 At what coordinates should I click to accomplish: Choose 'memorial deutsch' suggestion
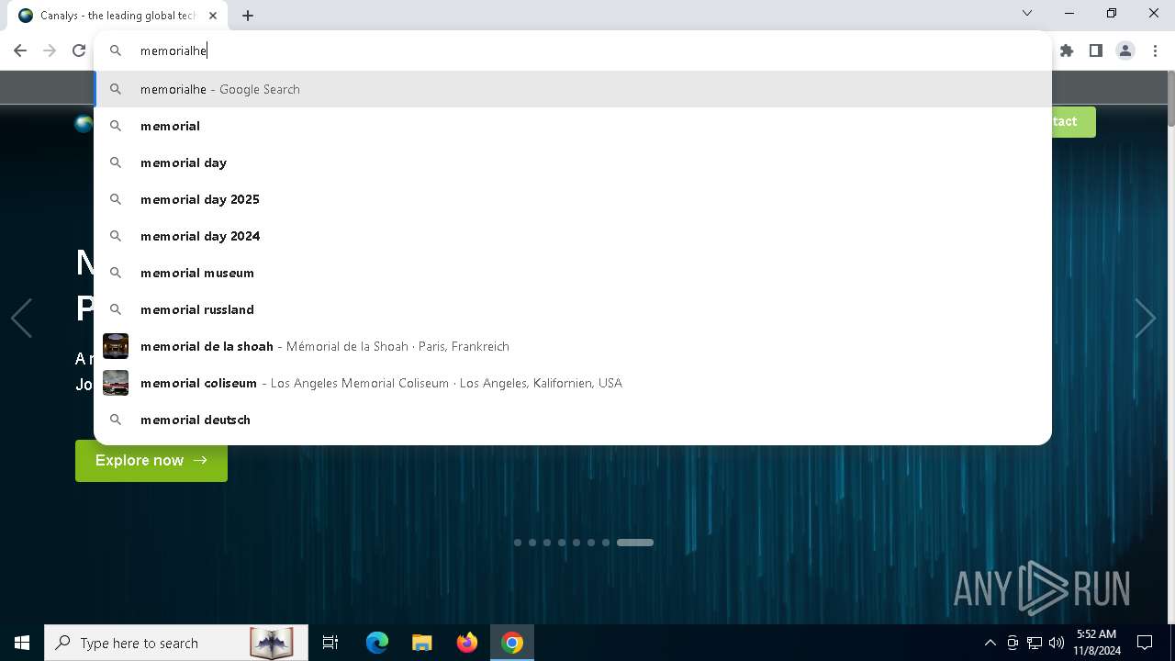click(x=573, y=420)
